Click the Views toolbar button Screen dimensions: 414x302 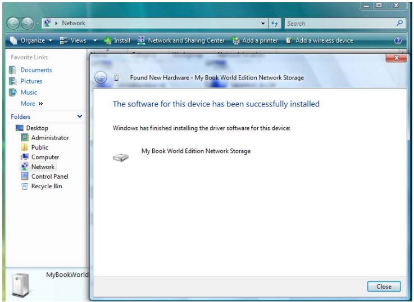73,40
